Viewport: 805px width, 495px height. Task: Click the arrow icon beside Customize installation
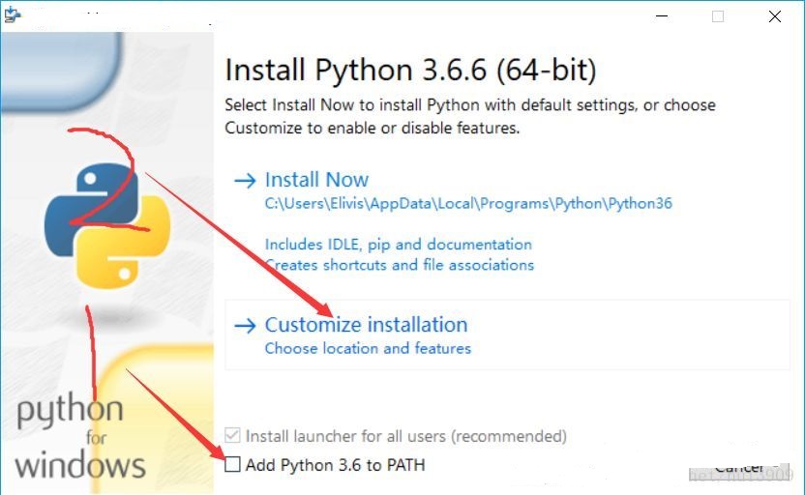[246, 326]
